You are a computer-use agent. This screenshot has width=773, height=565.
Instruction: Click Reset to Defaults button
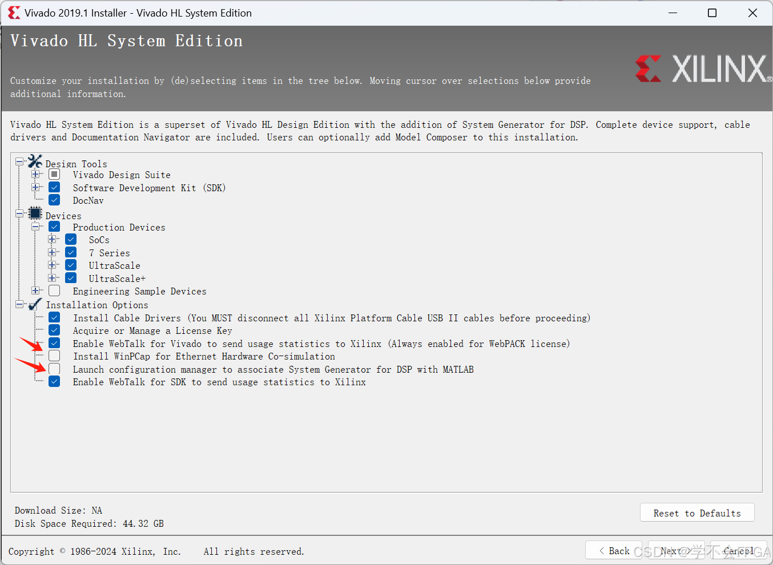coord(697,512)
